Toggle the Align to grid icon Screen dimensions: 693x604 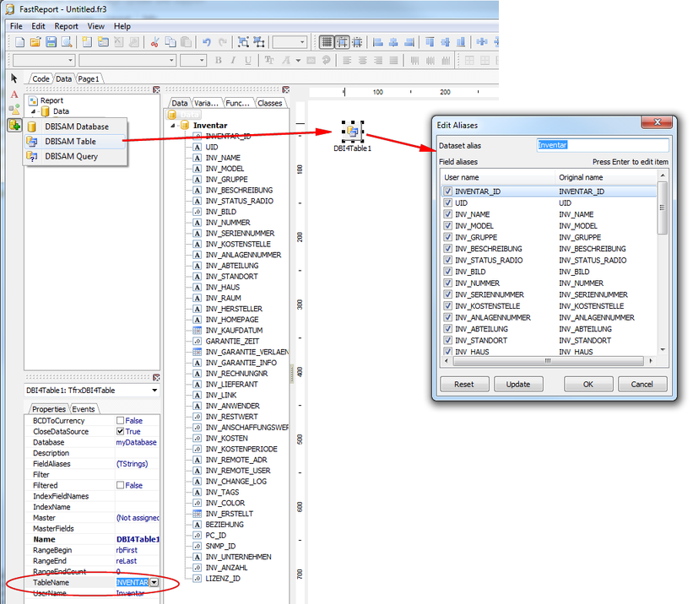[x=342, y=42]
